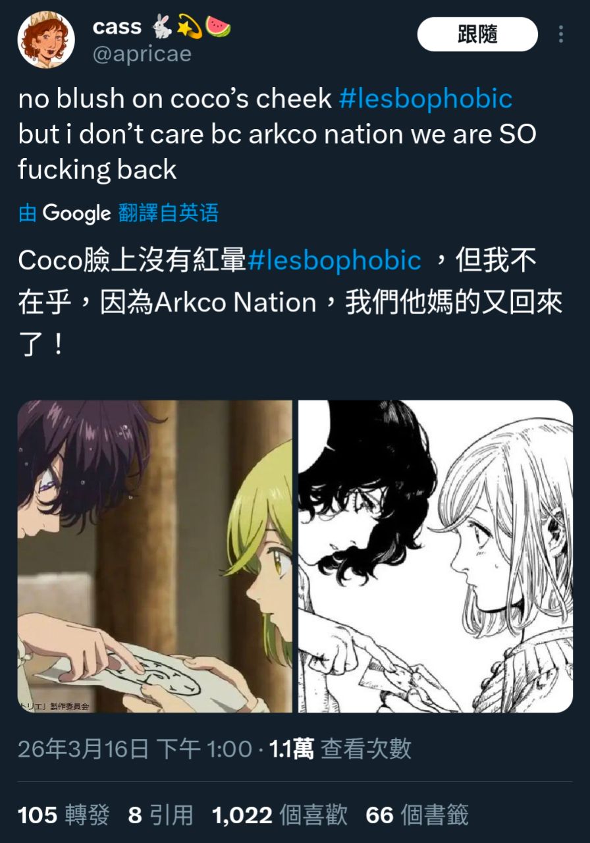Show the 105 轉發 reposts list
590x843 pixels.
(x=64, y=815)
